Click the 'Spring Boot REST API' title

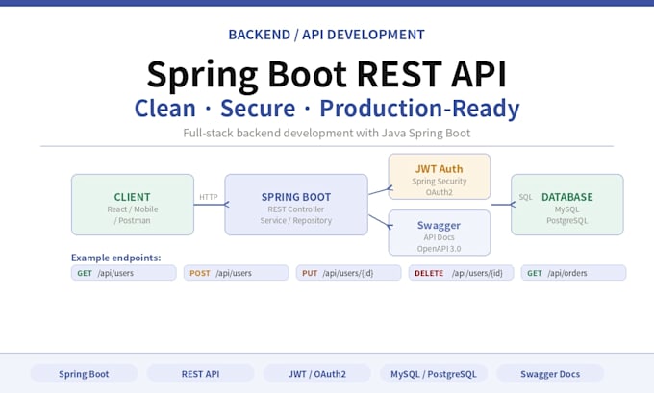327,74
